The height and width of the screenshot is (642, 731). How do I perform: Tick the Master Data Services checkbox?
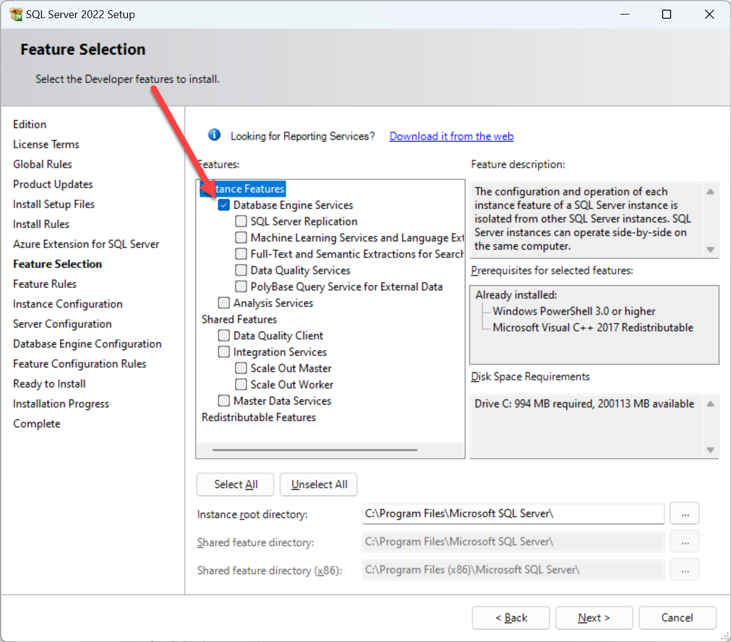224,401
